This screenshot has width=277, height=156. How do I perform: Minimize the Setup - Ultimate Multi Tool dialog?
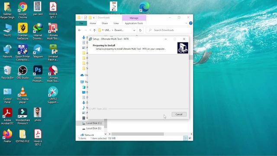click(166, 39)
